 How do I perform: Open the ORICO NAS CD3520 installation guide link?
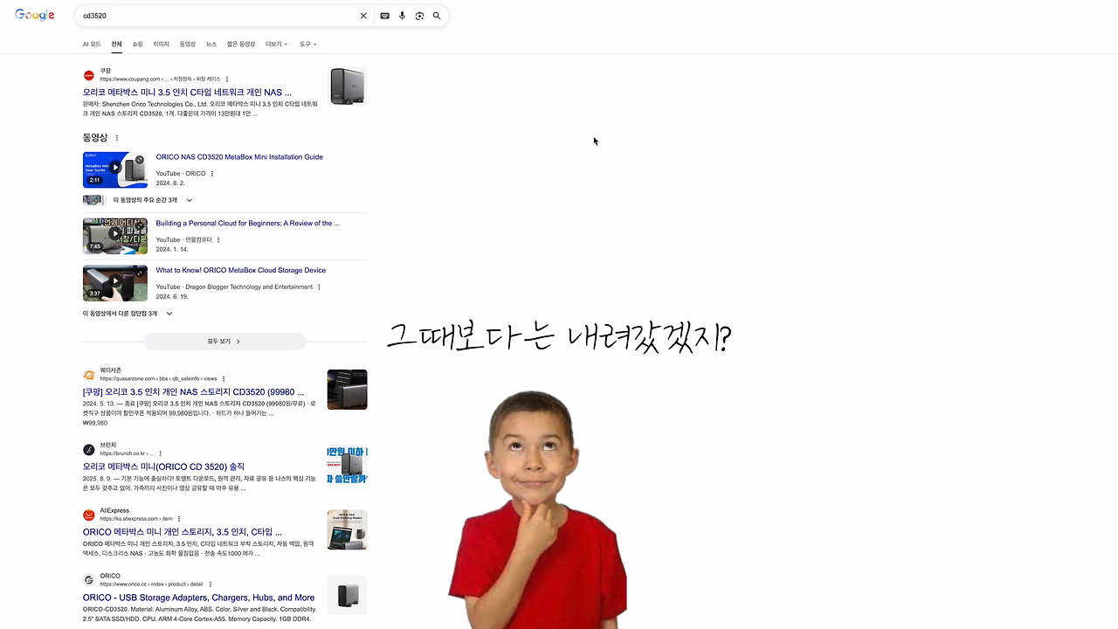point(239,156)
